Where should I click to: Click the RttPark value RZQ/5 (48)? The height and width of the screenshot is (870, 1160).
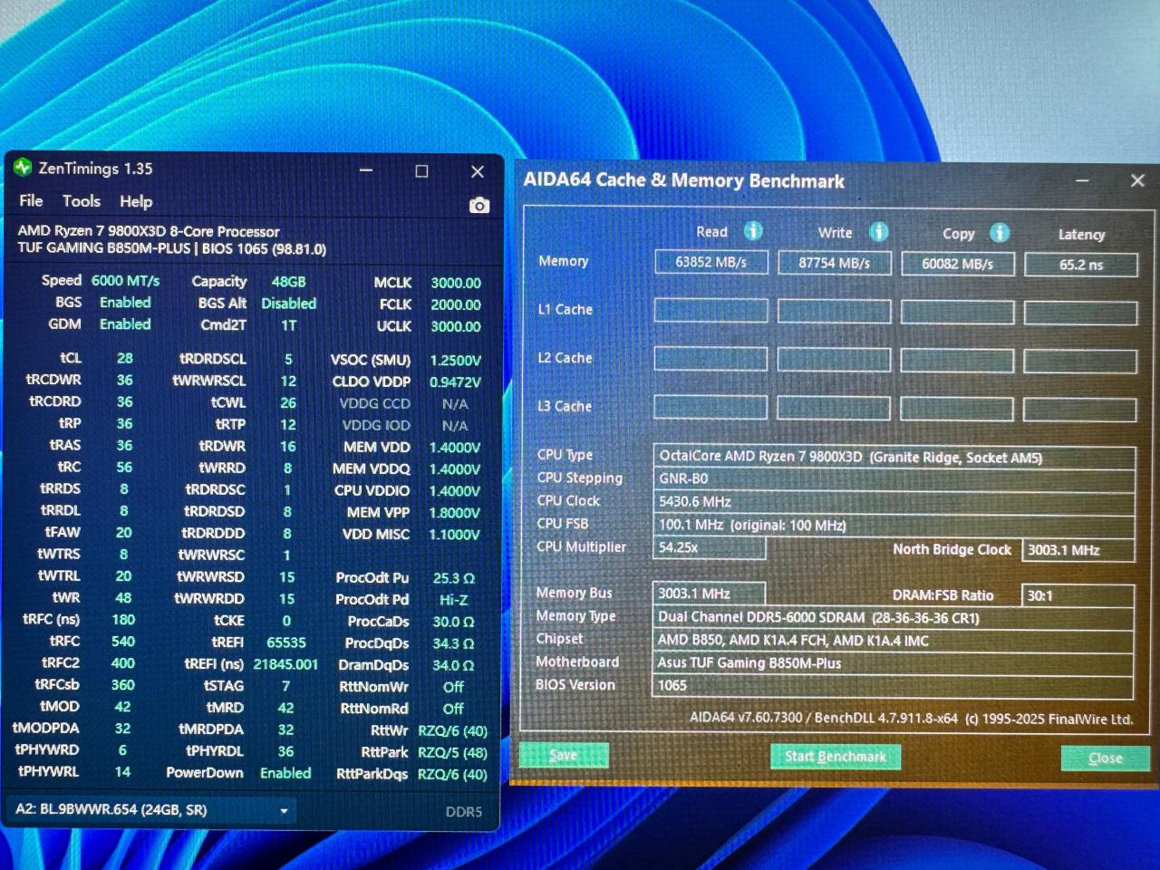pyautogui.click(x=452, y=752)
